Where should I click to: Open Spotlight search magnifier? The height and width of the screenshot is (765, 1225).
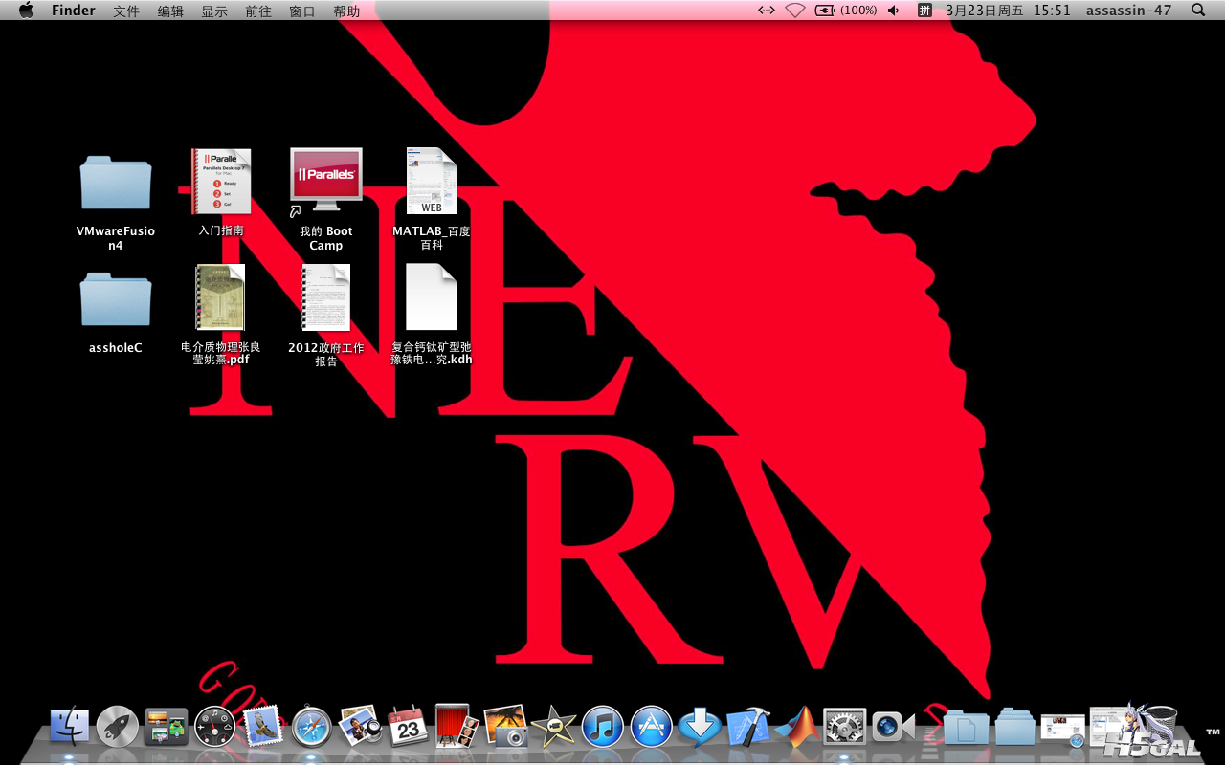(1198, 11)
